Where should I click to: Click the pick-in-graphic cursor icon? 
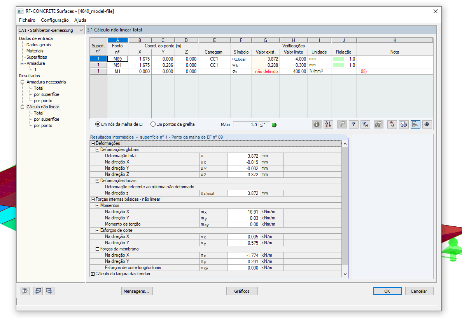pyautogui.click(x=392, y=124)
